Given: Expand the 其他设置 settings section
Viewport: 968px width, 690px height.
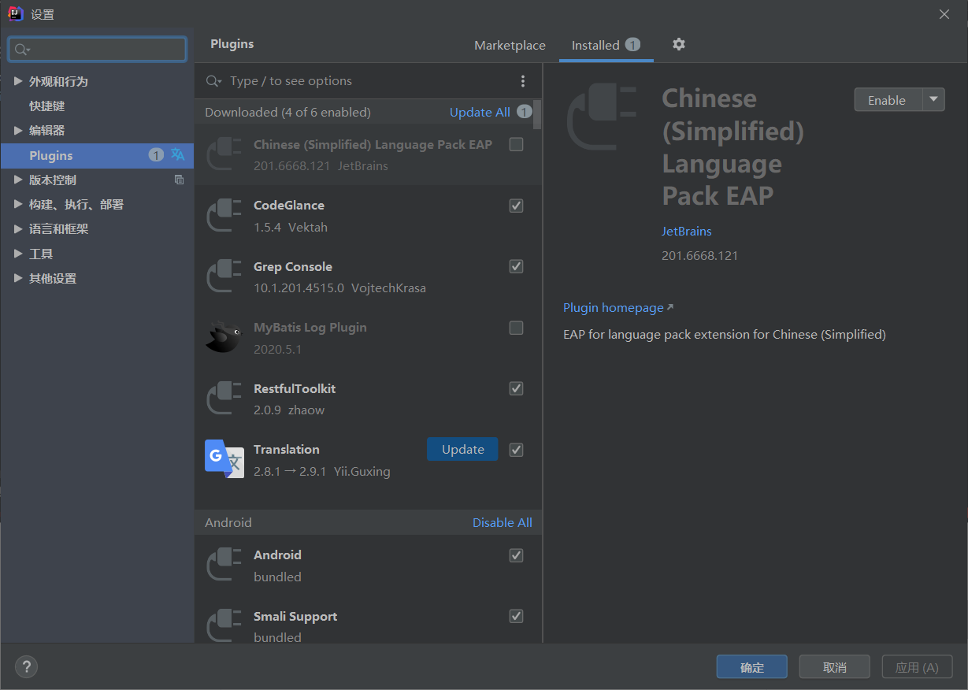Looking at the screenshot, I should (x=19, y=278).
